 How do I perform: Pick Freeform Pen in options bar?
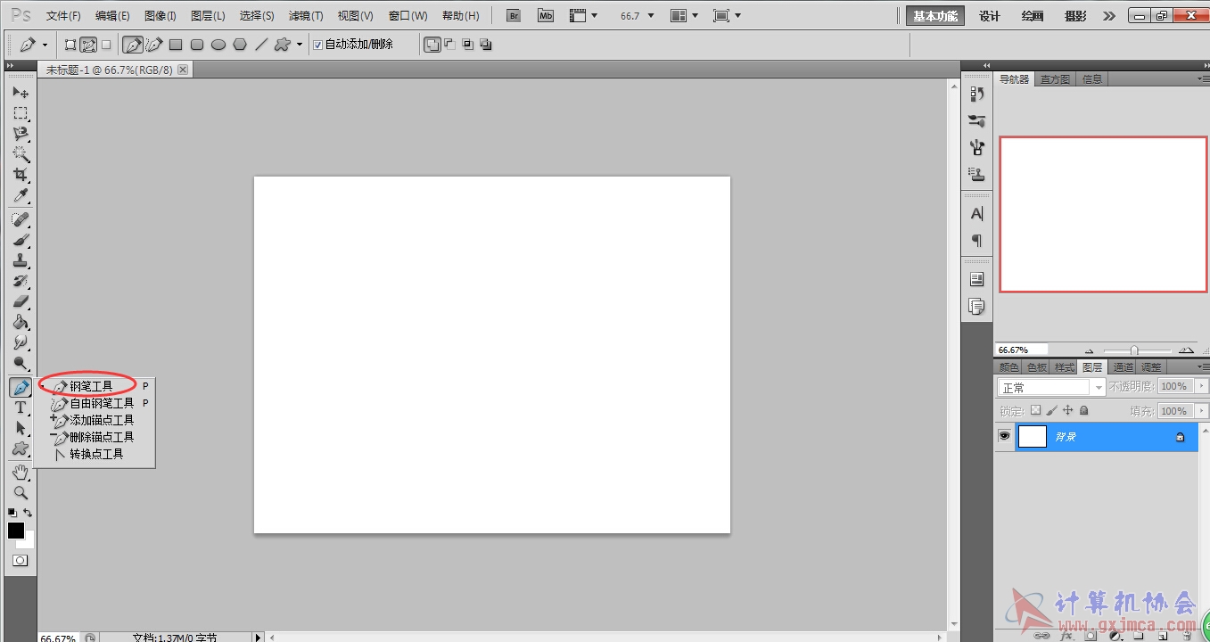point(154,45)
